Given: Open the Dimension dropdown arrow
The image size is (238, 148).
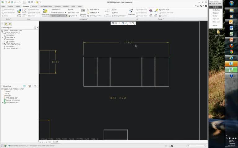Looking at the screenshot, I should click(x=60, y=10).
